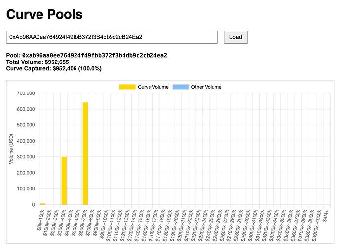Click the 200,000 y-axis label

click(x=26, y=173)
